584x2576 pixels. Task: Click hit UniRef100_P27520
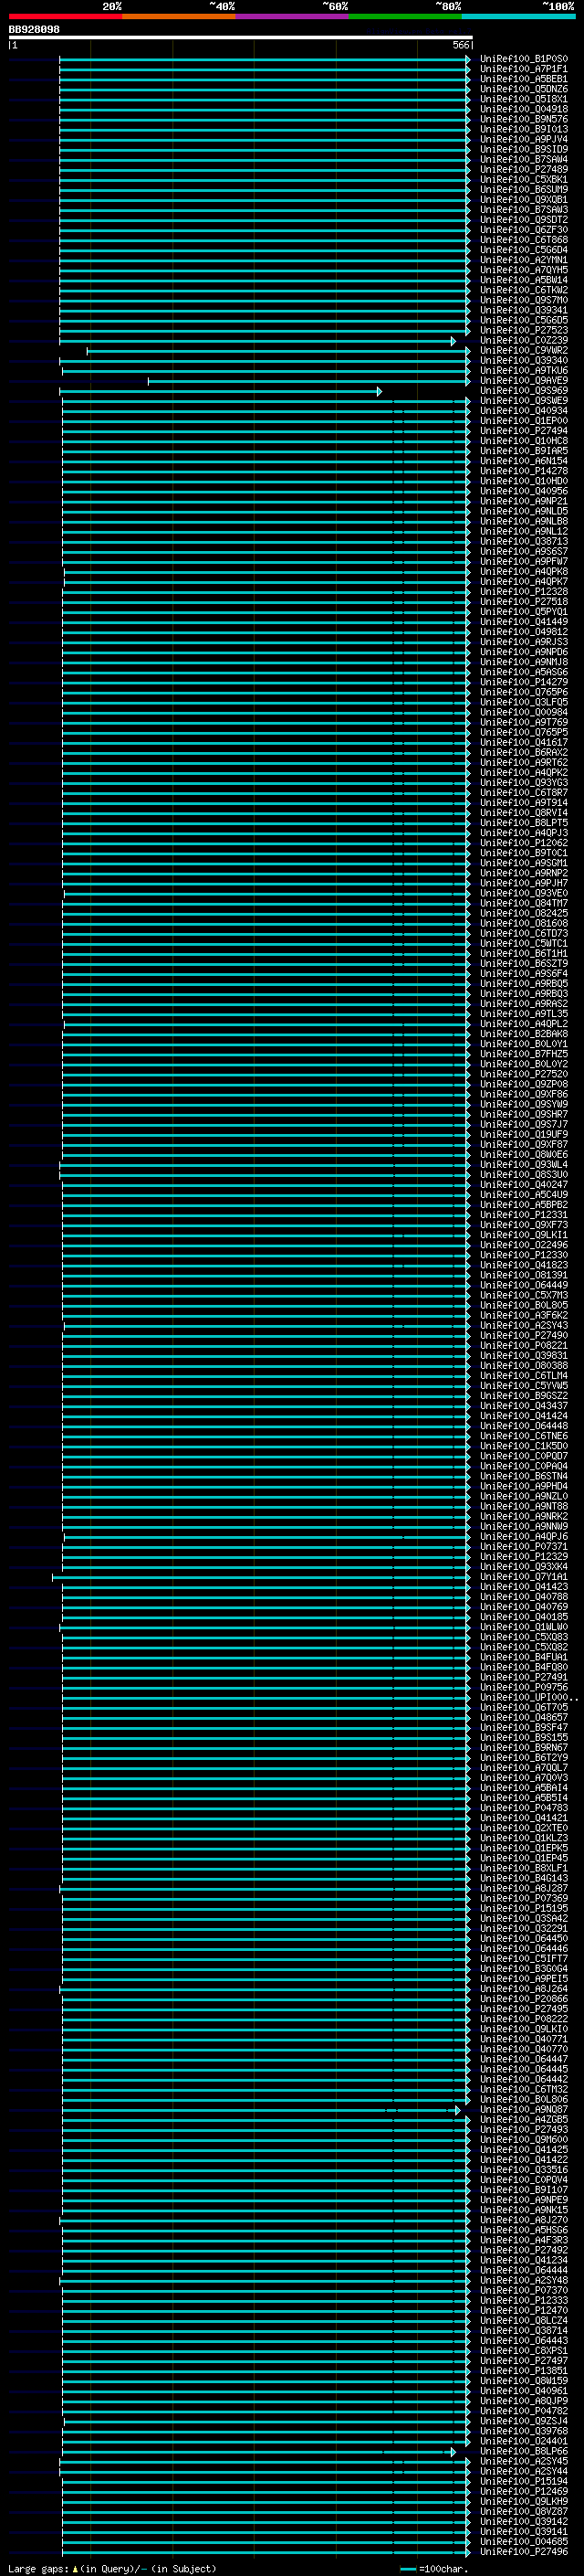[x=523, y=1074]
